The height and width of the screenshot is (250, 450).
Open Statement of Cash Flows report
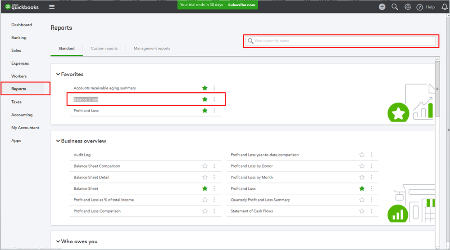coord(252,211)
